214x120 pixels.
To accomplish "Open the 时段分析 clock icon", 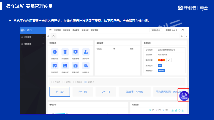I will point(86,66).
